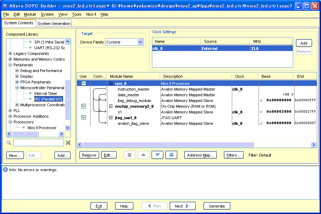Open the Edit menu
Viewport: 321px width, 214px height.
(x=16, y=14)
